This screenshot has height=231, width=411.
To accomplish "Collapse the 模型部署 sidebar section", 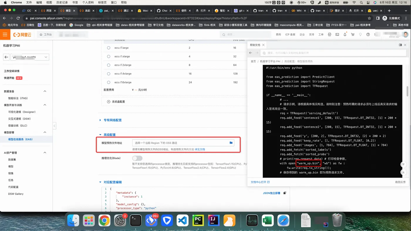I will click(45, 132).
